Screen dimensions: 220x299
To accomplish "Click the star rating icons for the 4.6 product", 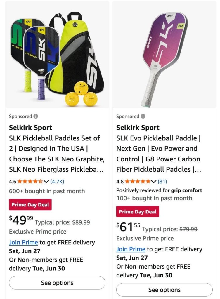I will [x=30, y=181].
